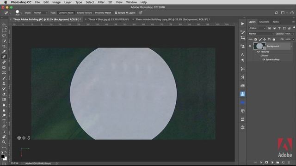
Task: Select the Zoom magnifier tool
Action: click(x=4, y=142)
